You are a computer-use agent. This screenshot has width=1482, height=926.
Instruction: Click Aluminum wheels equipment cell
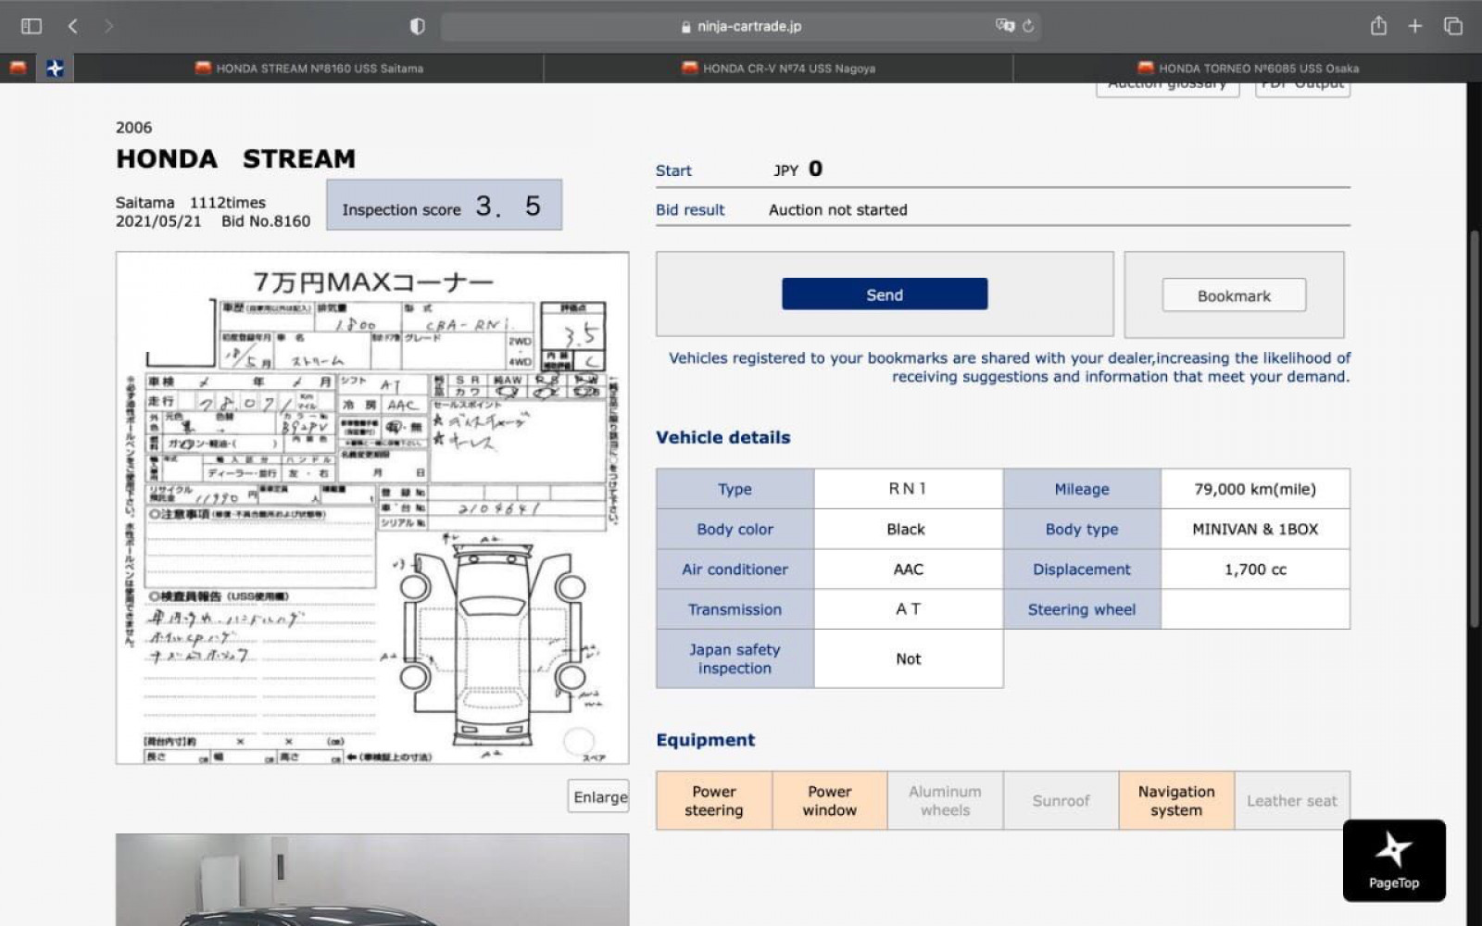click(x=945, y=800)
